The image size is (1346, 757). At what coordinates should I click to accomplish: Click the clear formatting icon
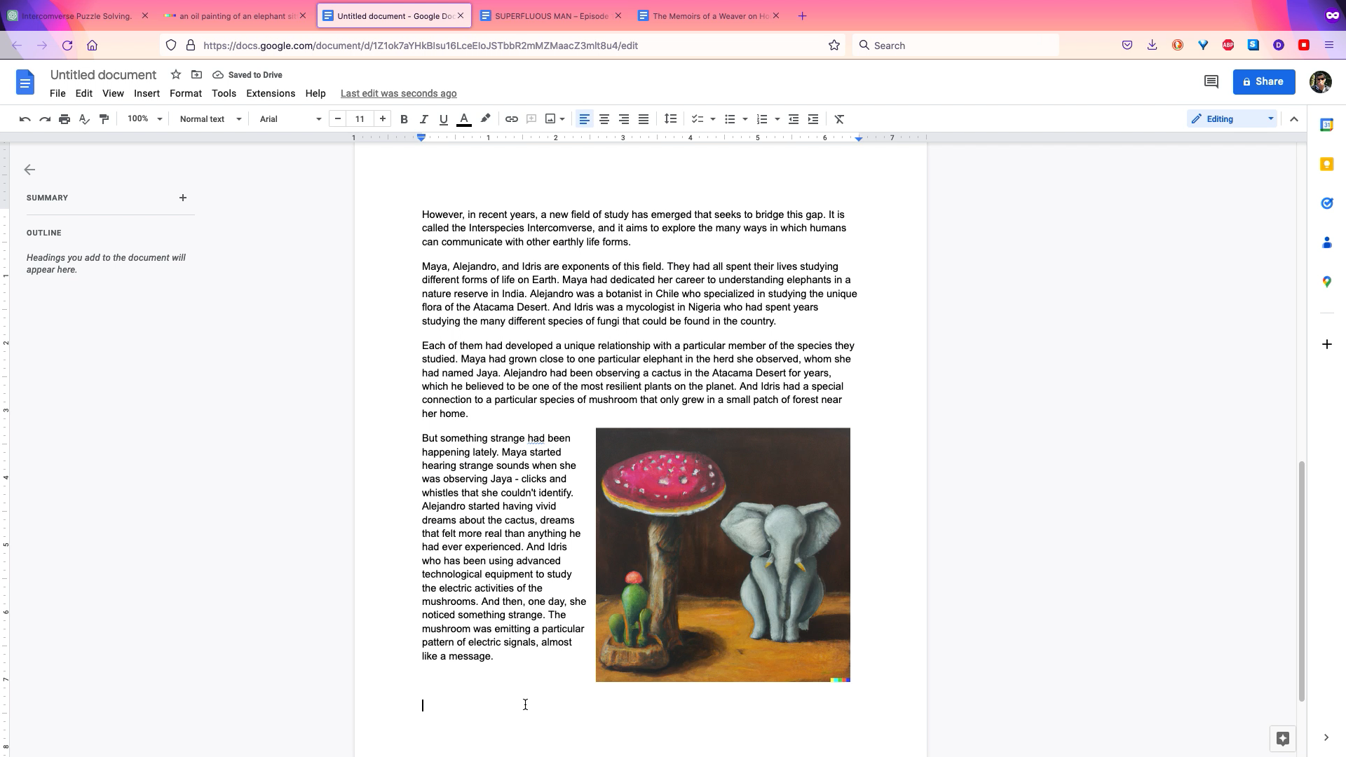tap(839, 119)
